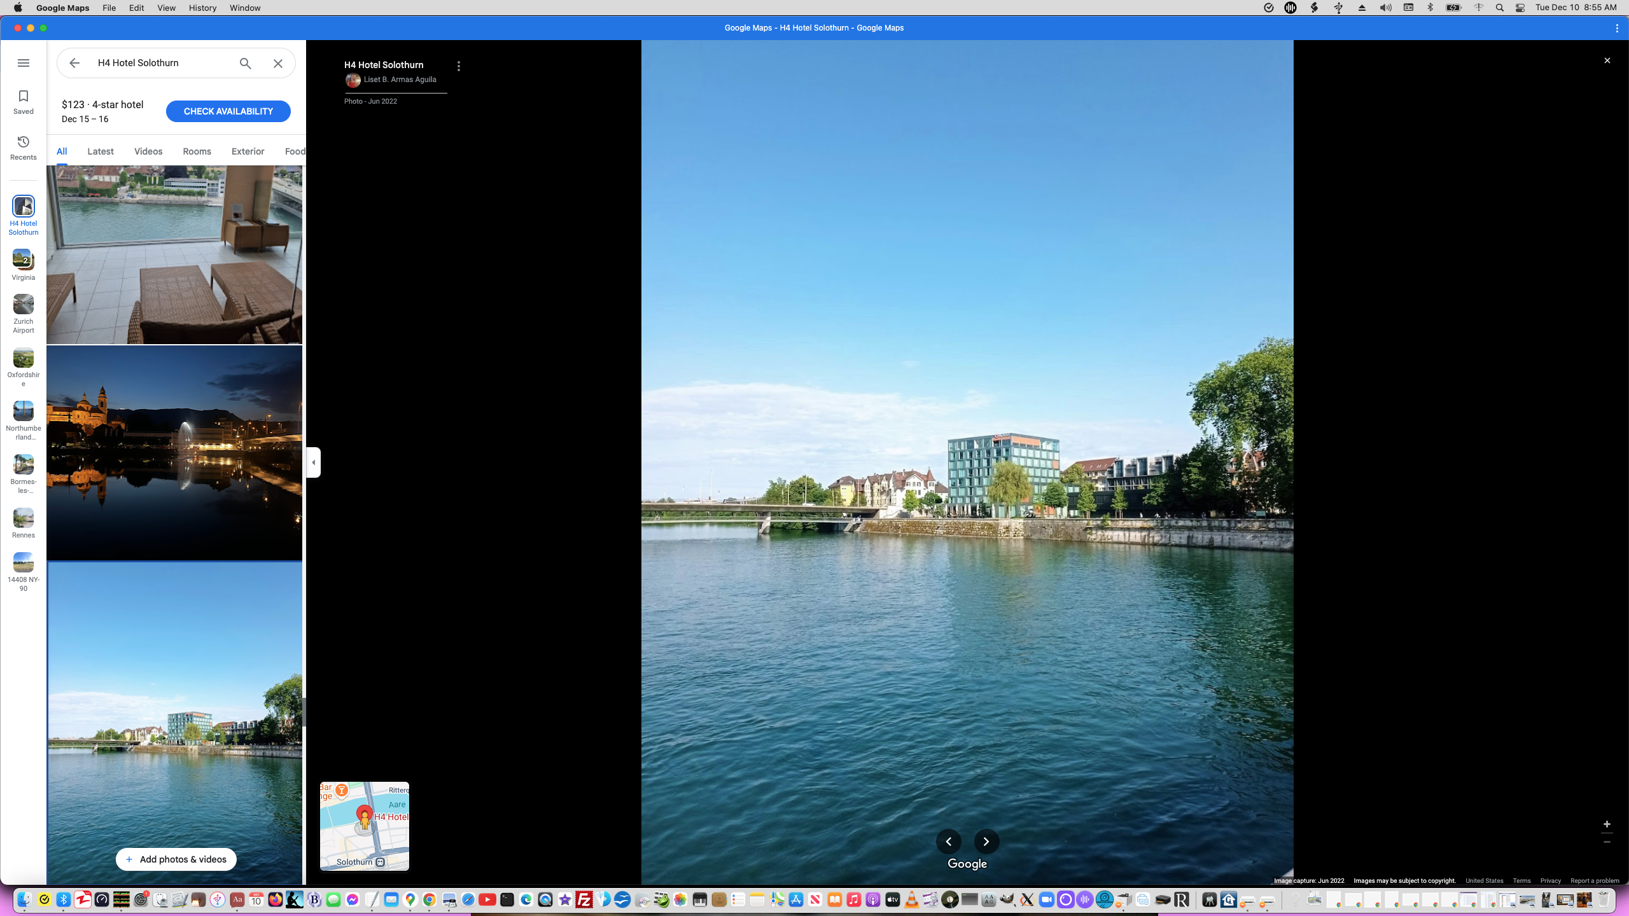Switch to the Exterior tab

point(248,151)
